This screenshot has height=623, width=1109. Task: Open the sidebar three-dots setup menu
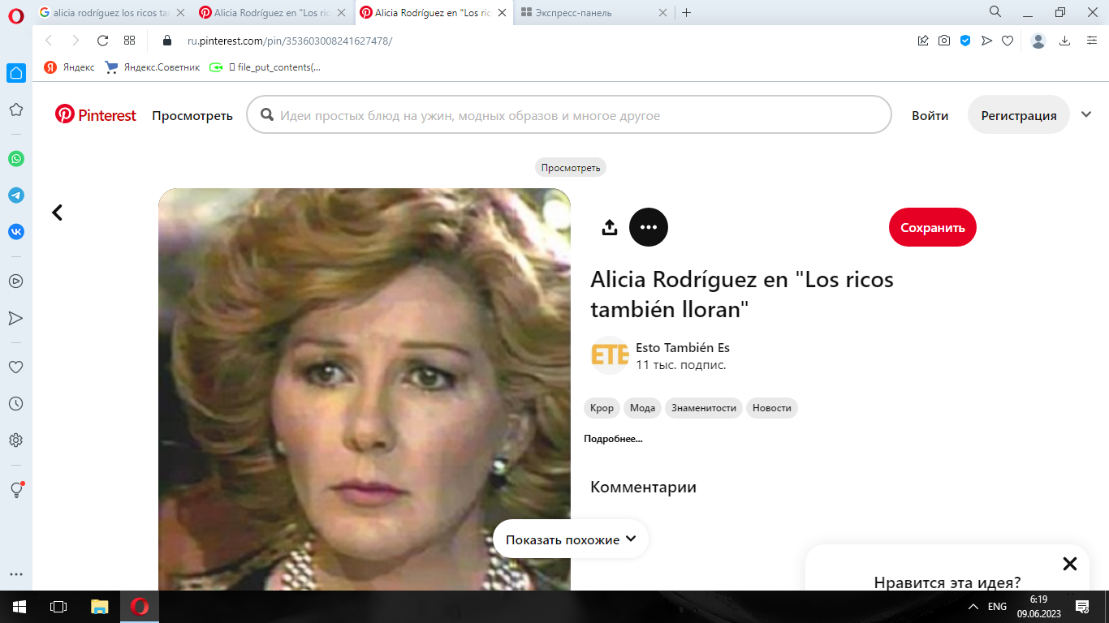[x=16, y=574]
